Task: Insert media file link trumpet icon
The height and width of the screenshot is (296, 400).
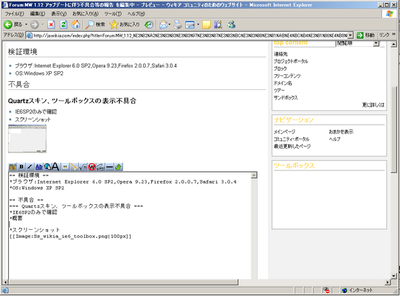Action: [74, 167]
